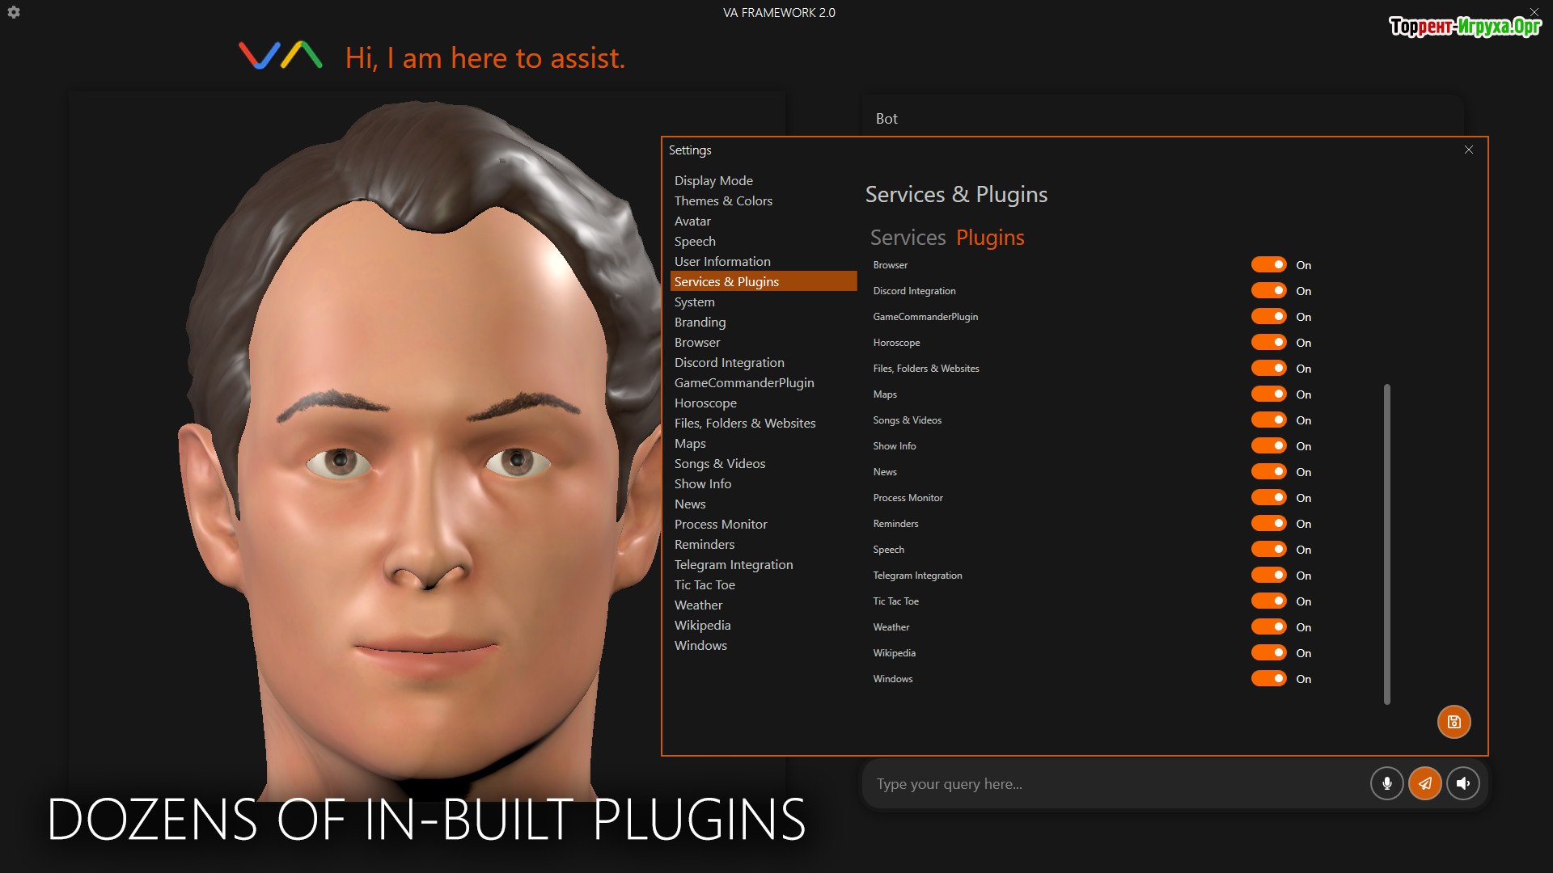Click the send query paper-plane icon
This screenshot has width=1553, height=873.
coord(1425,783)
